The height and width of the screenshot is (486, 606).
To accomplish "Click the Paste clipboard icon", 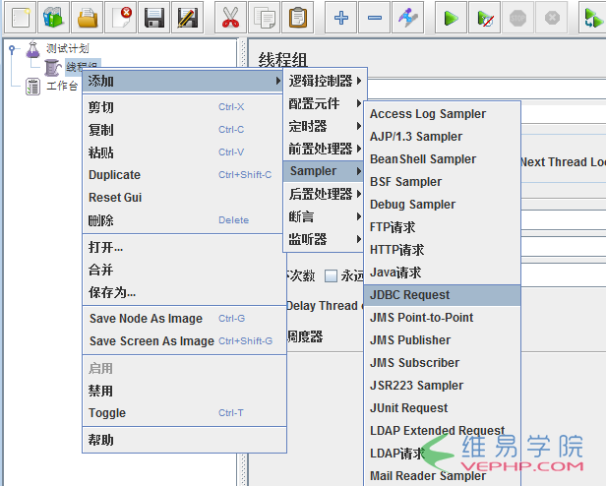I will tap(297, 18).
